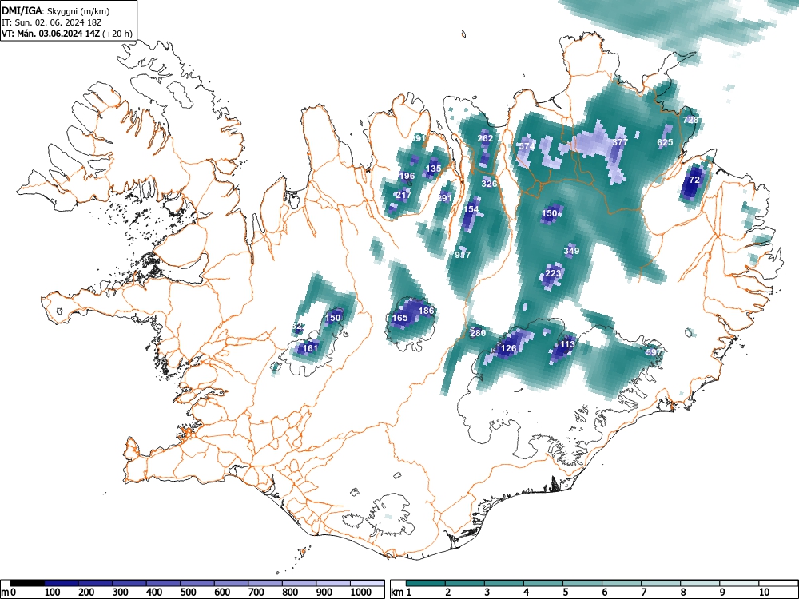This screenshot has height=599, width=799.
Task: Click the '7' label in the km legend
Action: click(x=643, y=593)
